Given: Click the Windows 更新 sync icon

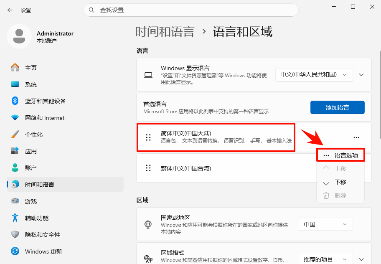Looking at the screenshot, I should tap(15, 251).
